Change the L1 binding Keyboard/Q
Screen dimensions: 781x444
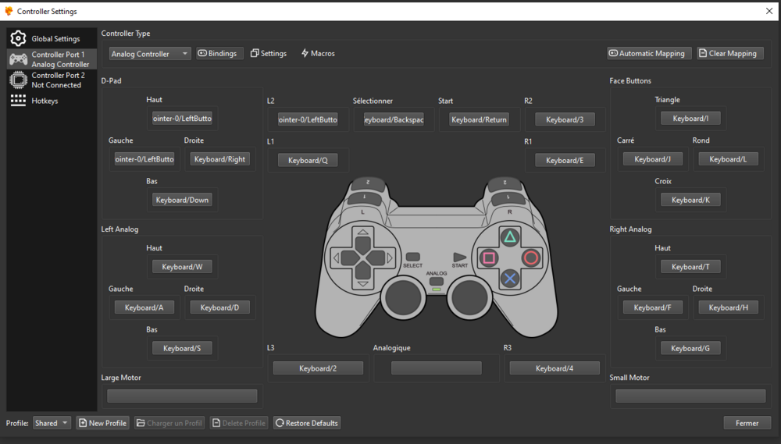pos(308,160)
